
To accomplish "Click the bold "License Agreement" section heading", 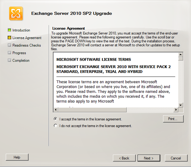I will click(x=69, y=29).
